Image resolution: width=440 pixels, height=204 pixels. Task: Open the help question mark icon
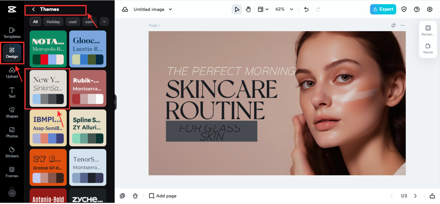[x=417, y=9]
